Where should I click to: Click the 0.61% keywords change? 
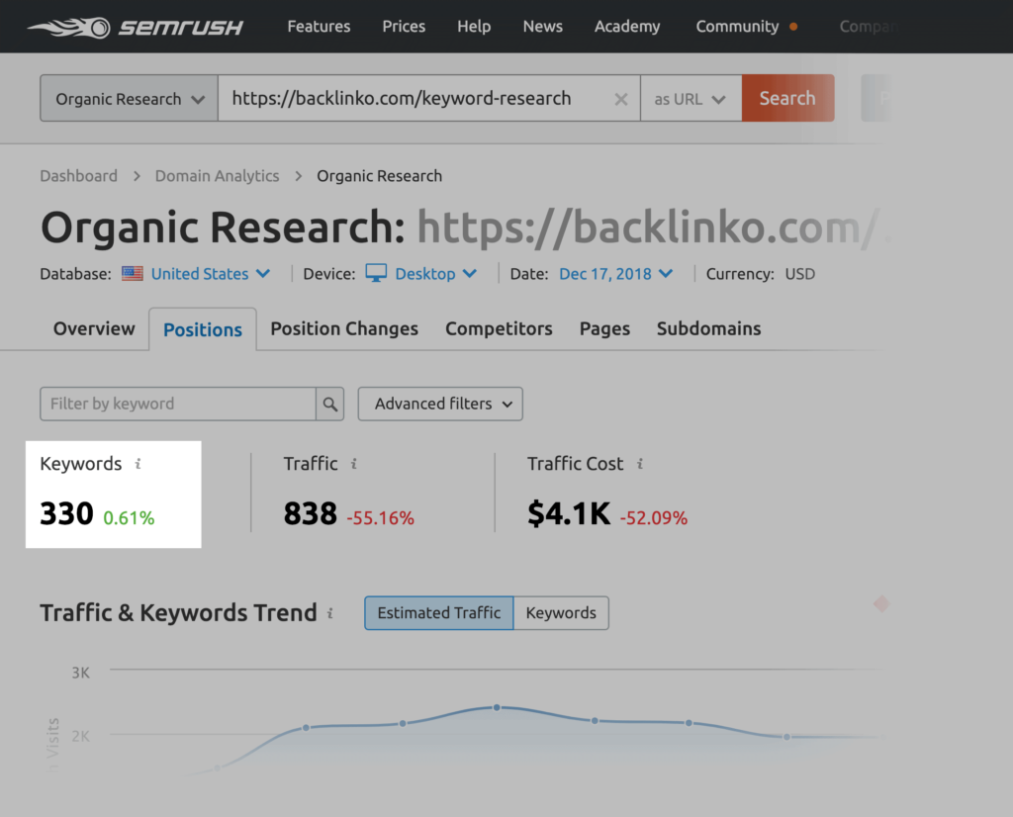point(129,518)
